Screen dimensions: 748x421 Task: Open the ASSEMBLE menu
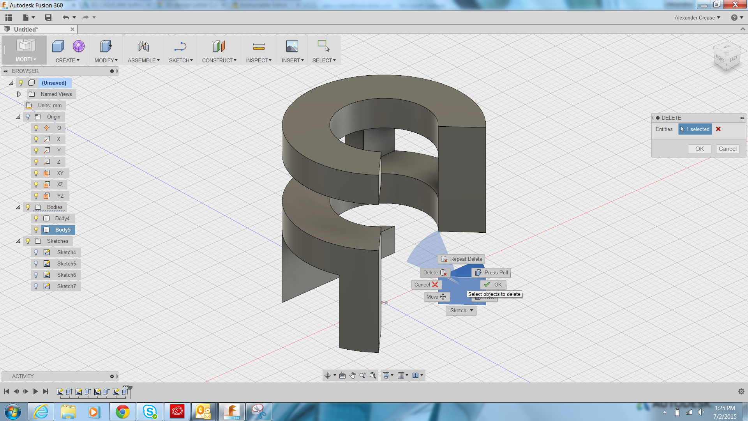click(x=143, y=60)
